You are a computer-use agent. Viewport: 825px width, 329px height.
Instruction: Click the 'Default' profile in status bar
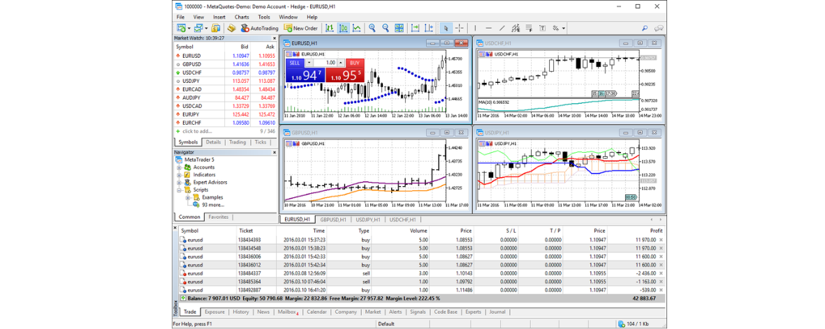[386, 324]
